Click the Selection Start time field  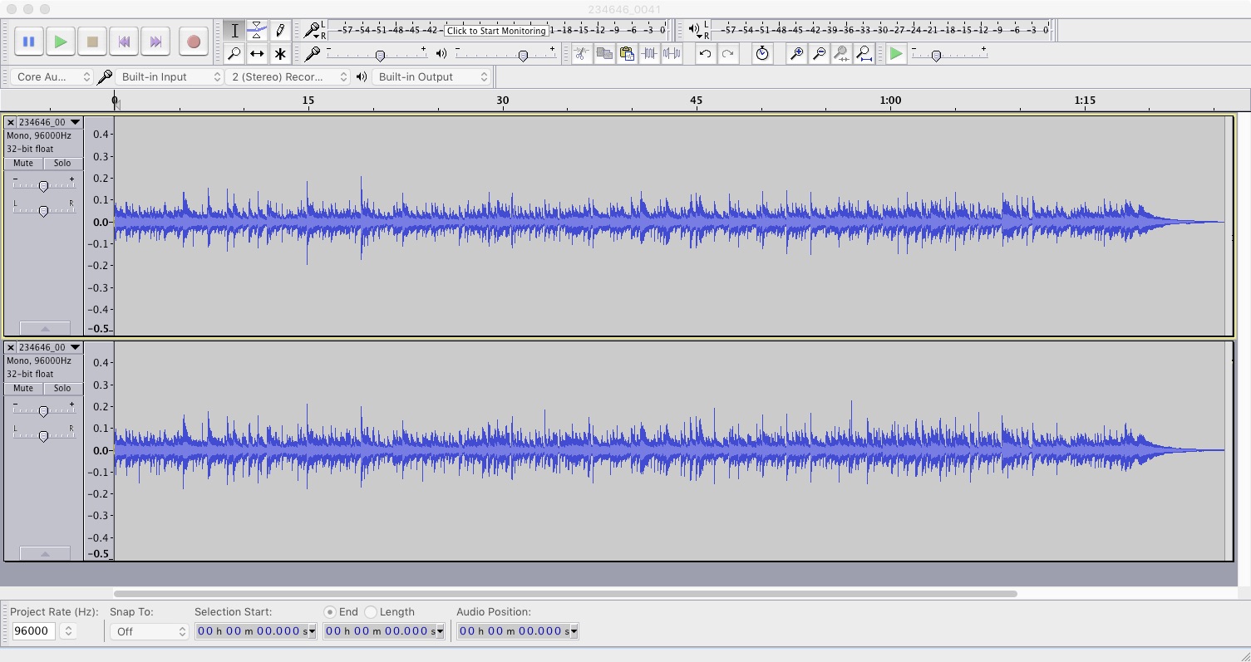click(249, 630)
